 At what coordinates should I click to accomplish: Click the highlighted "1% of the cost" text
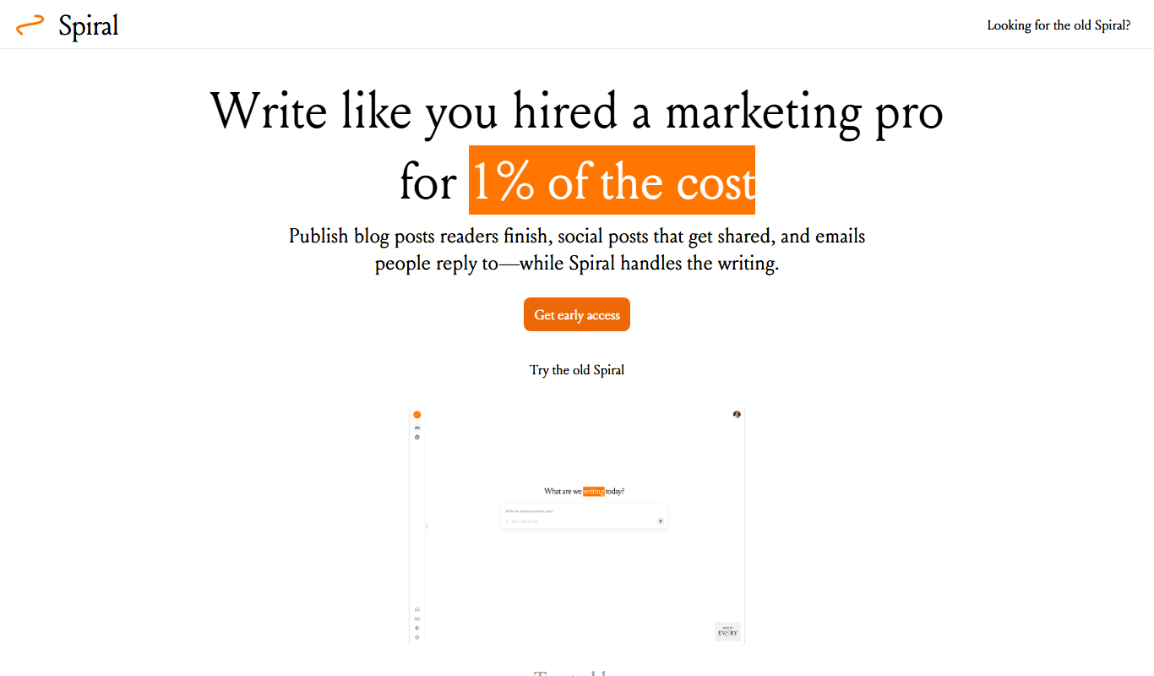612,180
